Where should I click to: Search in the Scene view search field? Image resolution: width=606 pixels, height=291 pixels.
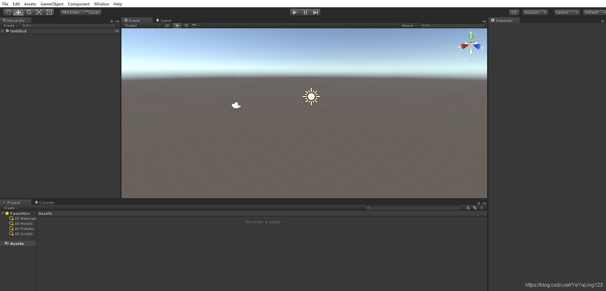pos(452,25)
